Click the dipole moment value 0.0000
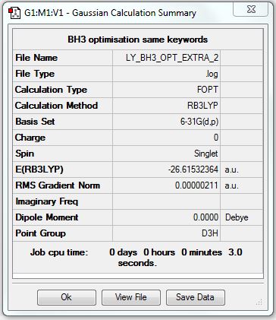This screenshot has height=320, width=276. point(205,217)
